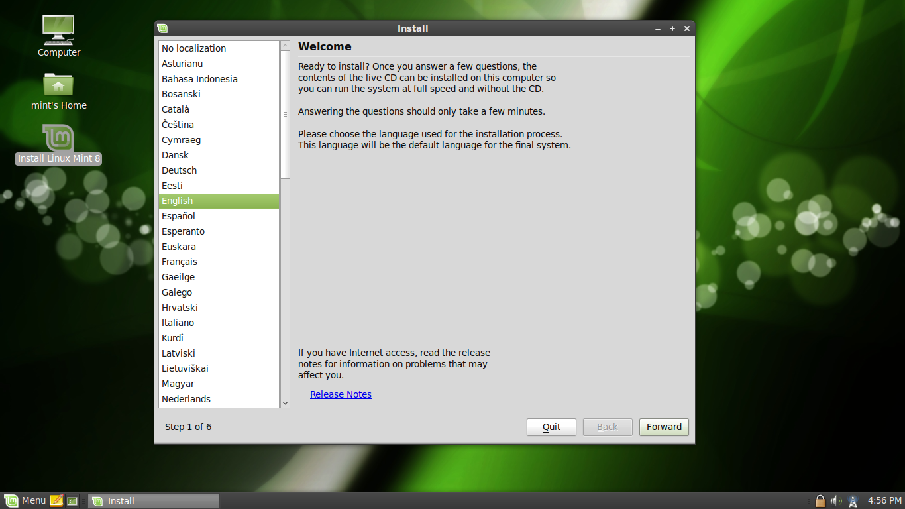This screenshot has height=509, width=905.
Task: Choose Español from the list
Action: pos(219,216)
